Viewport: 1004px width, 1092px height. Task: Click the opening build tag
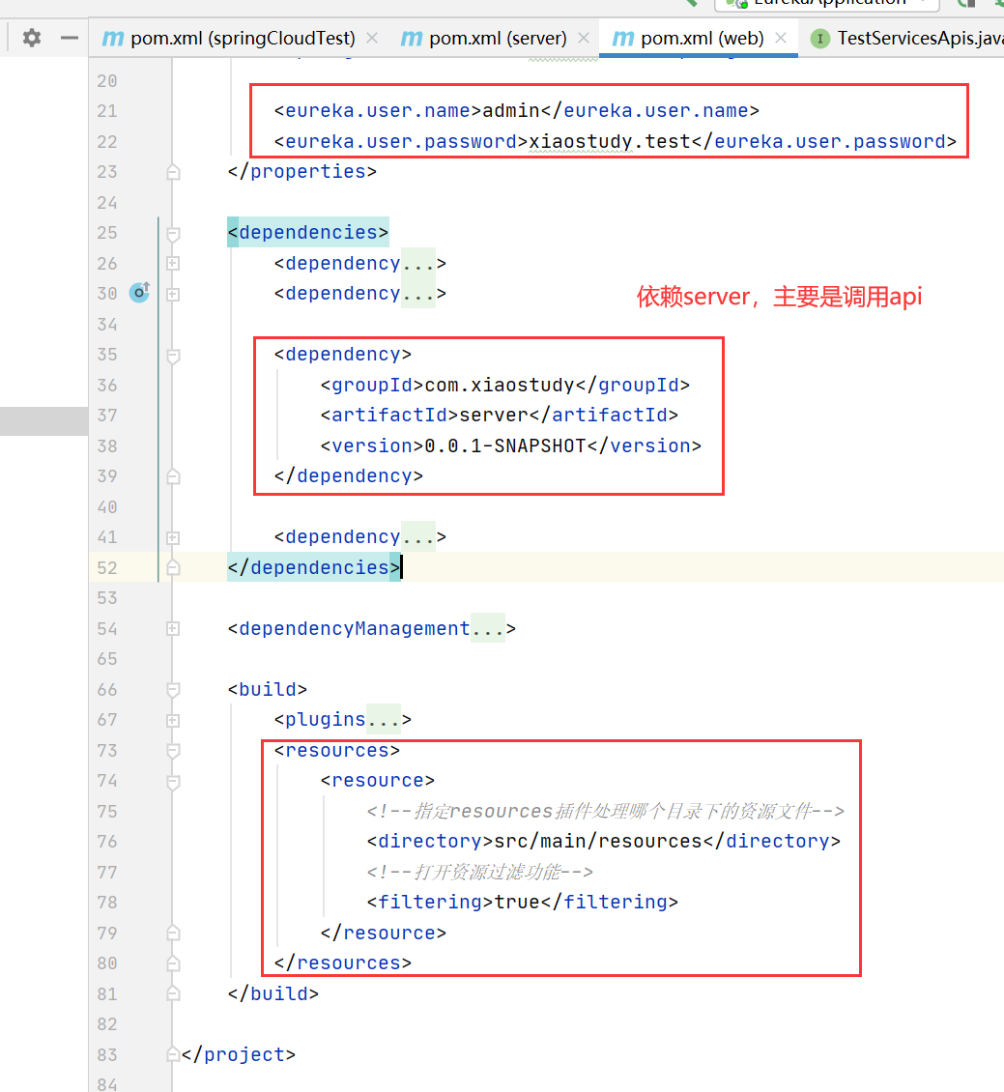(x=268, y=689)
